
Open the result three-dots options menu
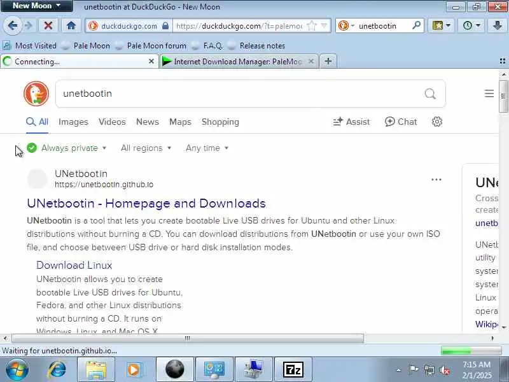[436, 180]
